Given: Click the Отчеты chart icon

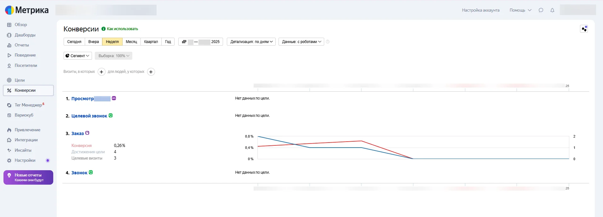Looking at the screenshot, I should coord(9,45).
